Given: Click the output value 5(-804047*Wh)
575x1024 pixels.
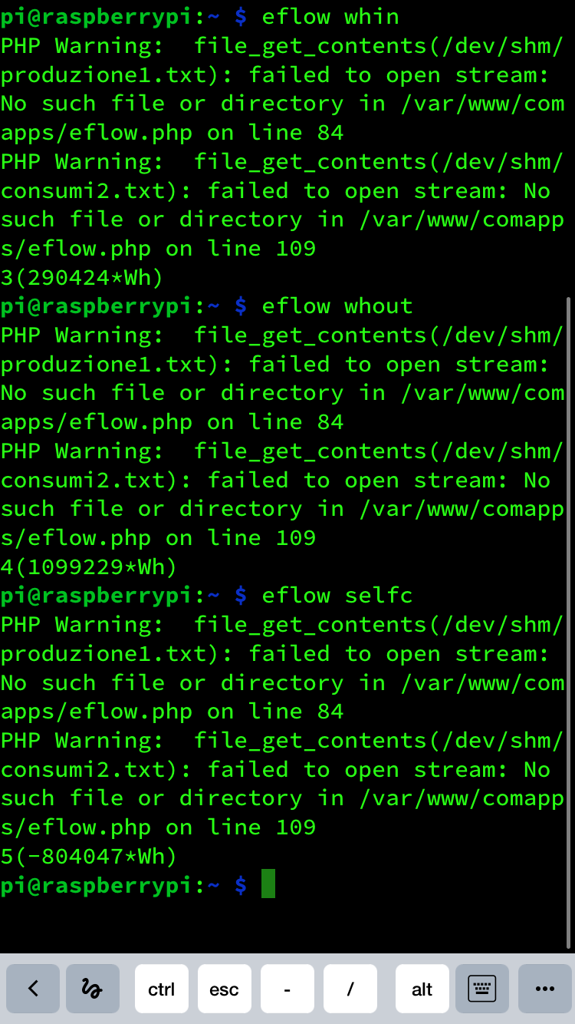Looking at the screenshot, I should click(89, 856).
